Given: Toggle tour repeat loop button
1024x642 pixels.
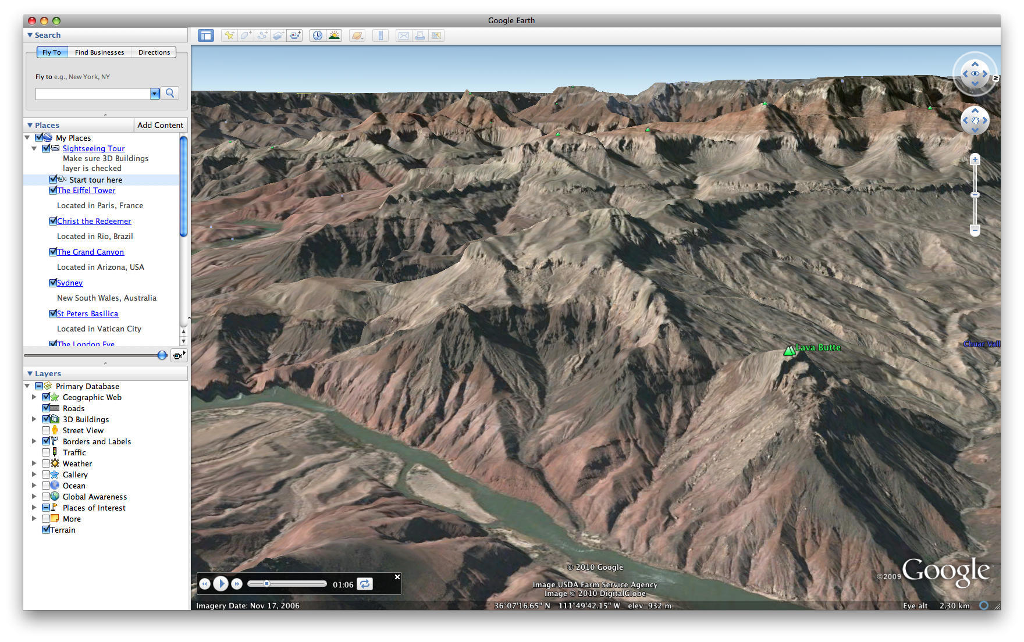Looking at the screenshot, I should (365, 584).
